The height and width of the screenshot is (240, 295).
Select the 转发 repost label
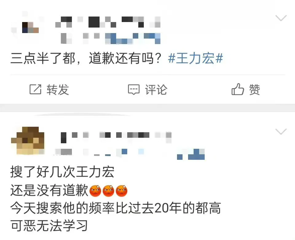pyautogui.click(x=58, y=90)
